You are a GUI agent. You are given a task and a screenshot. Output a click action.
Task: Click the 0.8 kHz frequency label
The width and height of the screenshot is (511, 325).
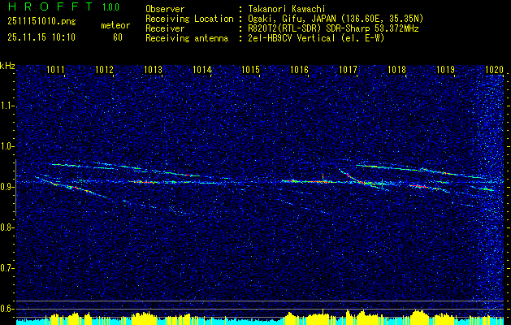point(6,227)
